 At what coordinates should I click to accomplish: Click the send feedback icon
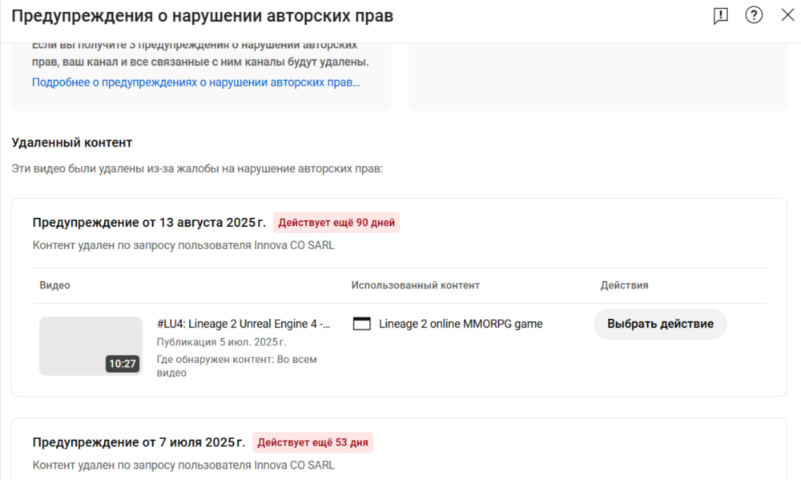[720, 16]
